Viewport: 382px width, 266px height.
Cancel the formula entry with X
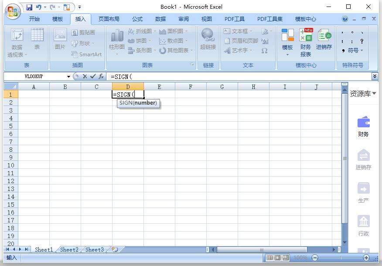point(85,76)
